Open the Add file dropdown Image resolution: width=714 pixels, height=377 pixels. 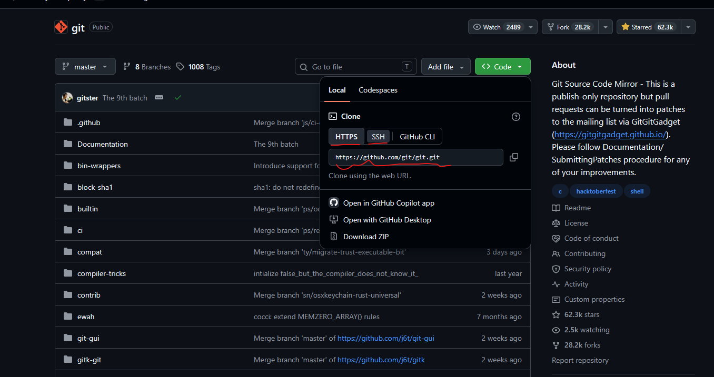click(446, 67)
